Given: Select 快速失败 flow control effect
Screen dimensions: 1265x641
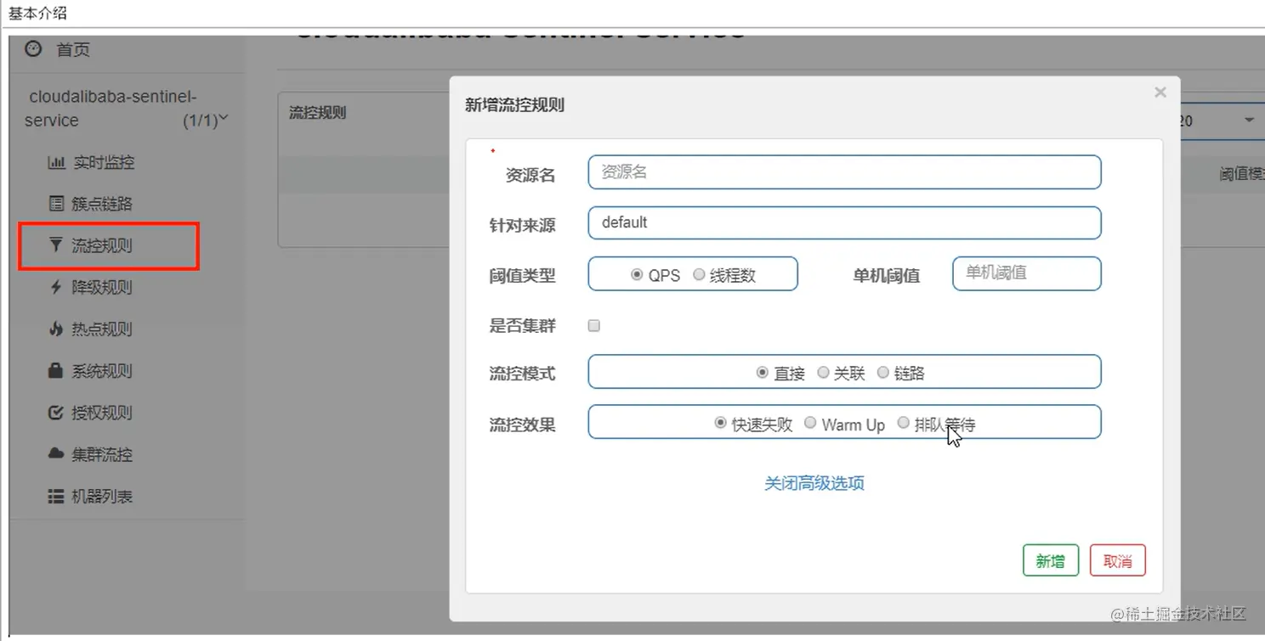Looking at the screenshot, I should click(x=721, y=423).
